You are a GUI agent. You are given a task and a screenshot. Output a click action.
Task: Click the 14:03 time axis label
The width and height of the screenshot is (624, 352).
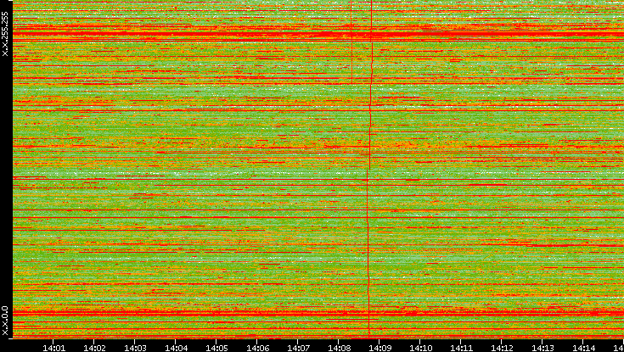click(135, 348)
